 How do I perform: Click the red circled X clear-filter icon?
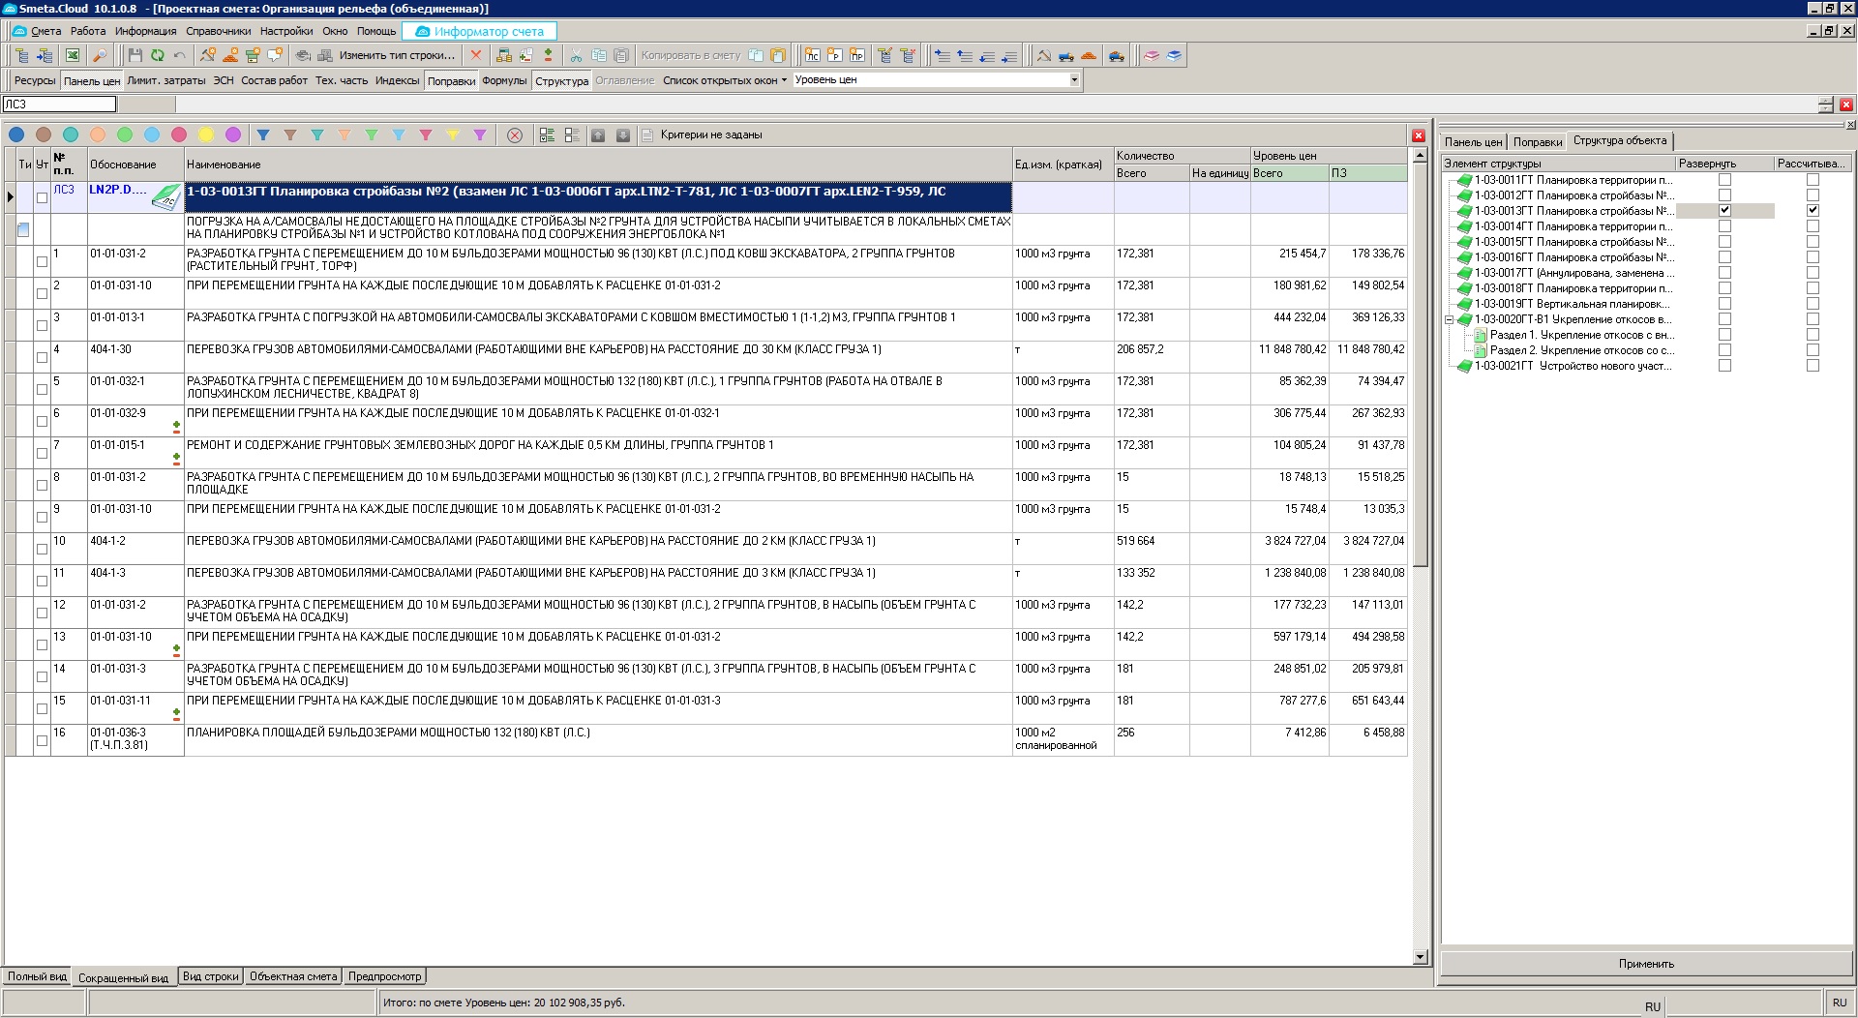(515, 135)
